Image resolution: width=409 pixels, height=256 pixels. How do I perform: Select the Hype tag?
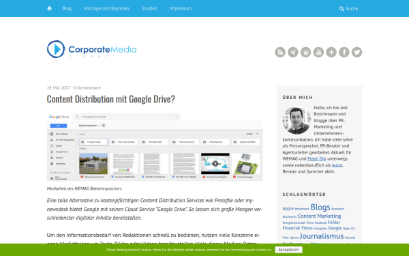346,229
